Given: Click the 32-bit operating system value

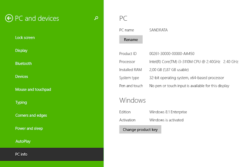Looking at the screenshot, I should [187, 78].
